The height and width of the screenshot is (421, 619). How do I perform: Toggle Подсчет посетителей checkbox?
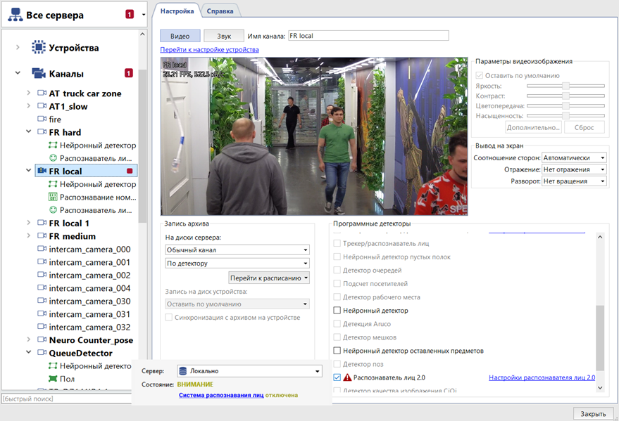point(337,283)
